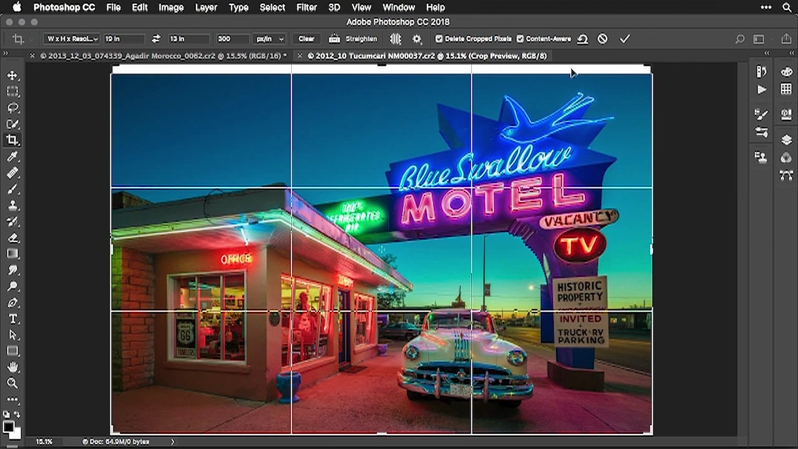This screenshot has width=798, height=449.
Task: Open Spotlight search in menu bar
Action: point(787,7)
